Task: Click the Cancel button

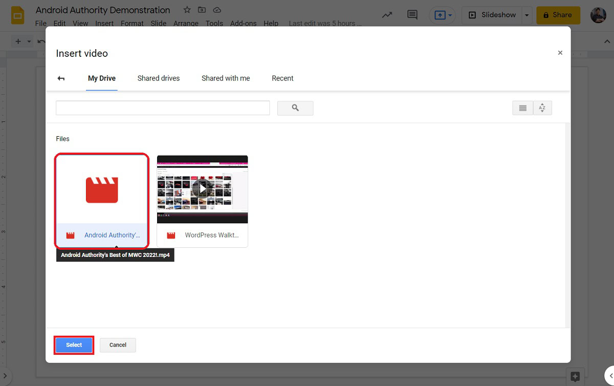Action: (x=118, y=345)
